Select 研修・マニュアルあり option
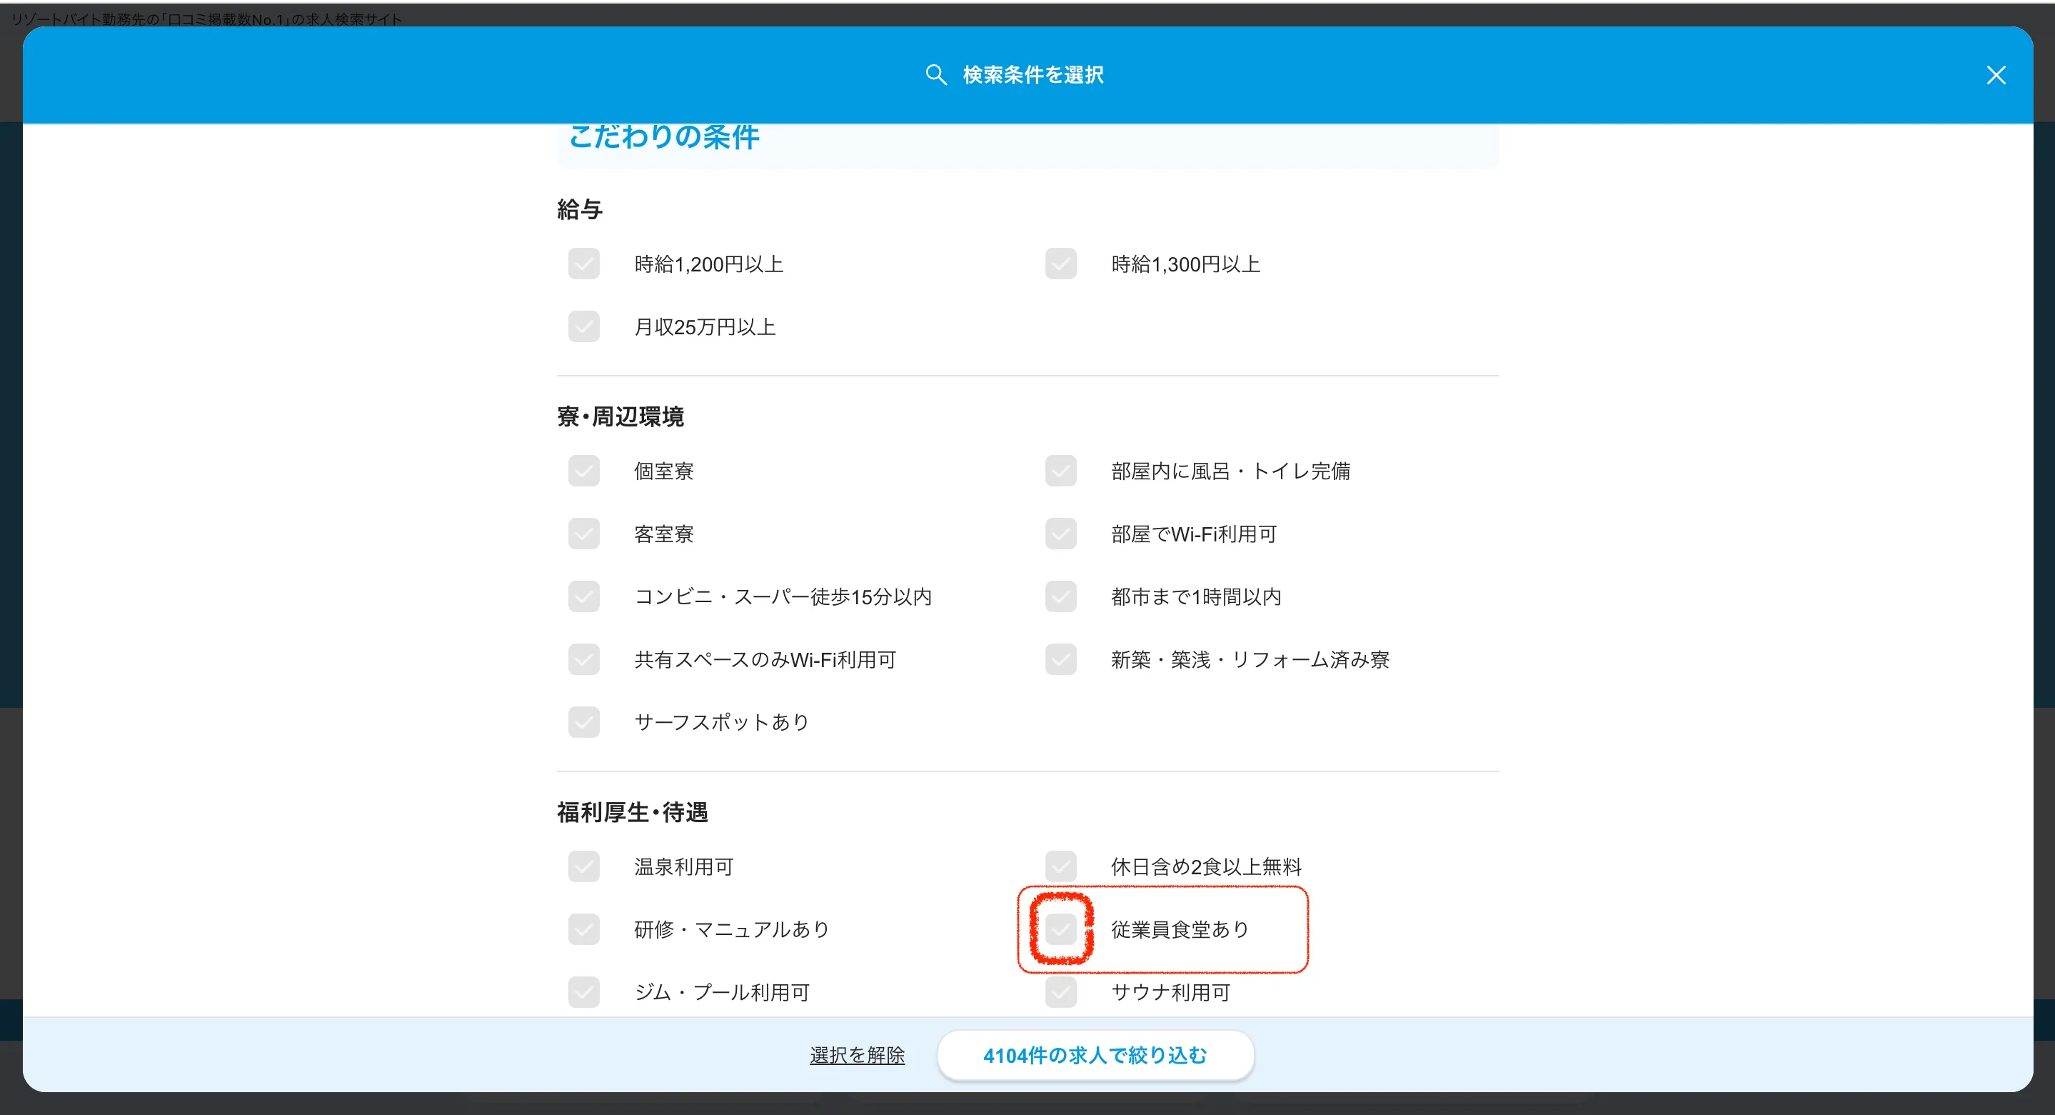 click(x=583, y=929)
